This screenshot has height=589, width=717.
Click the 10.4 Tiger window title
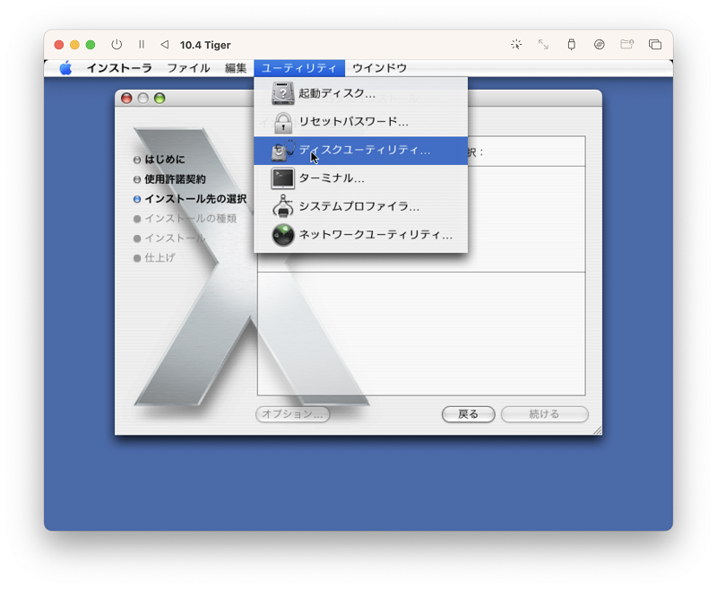pos(205,45)
